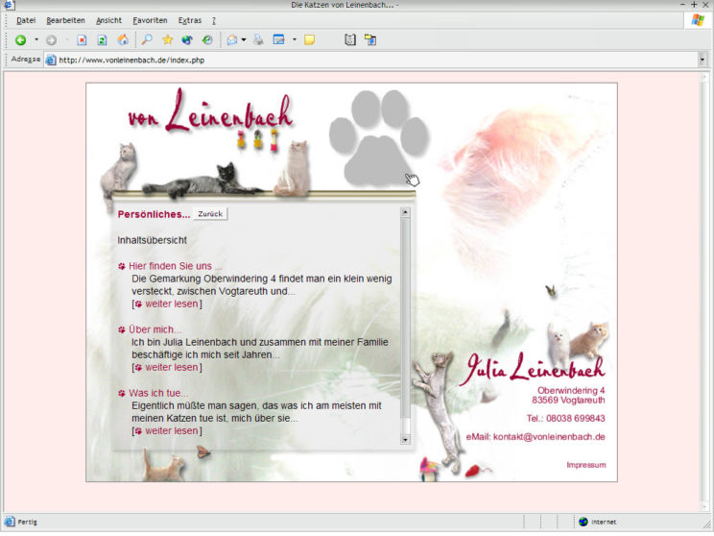Expand the Mail dropdown arrow
The image size is (714, 536).
point(244,40)
